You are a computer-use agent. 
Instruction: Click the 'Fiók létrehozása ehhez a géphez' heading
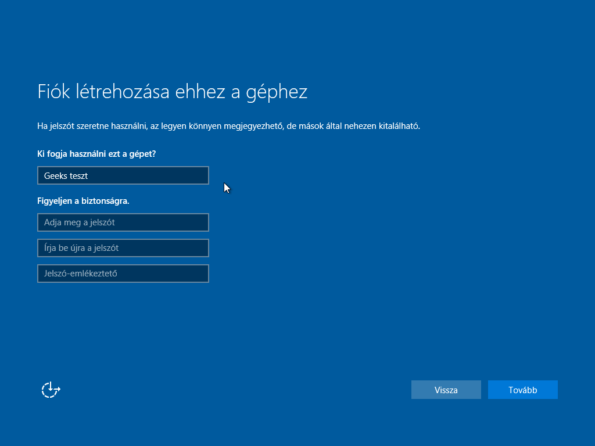pyautogui.click(x=172, y=92)
